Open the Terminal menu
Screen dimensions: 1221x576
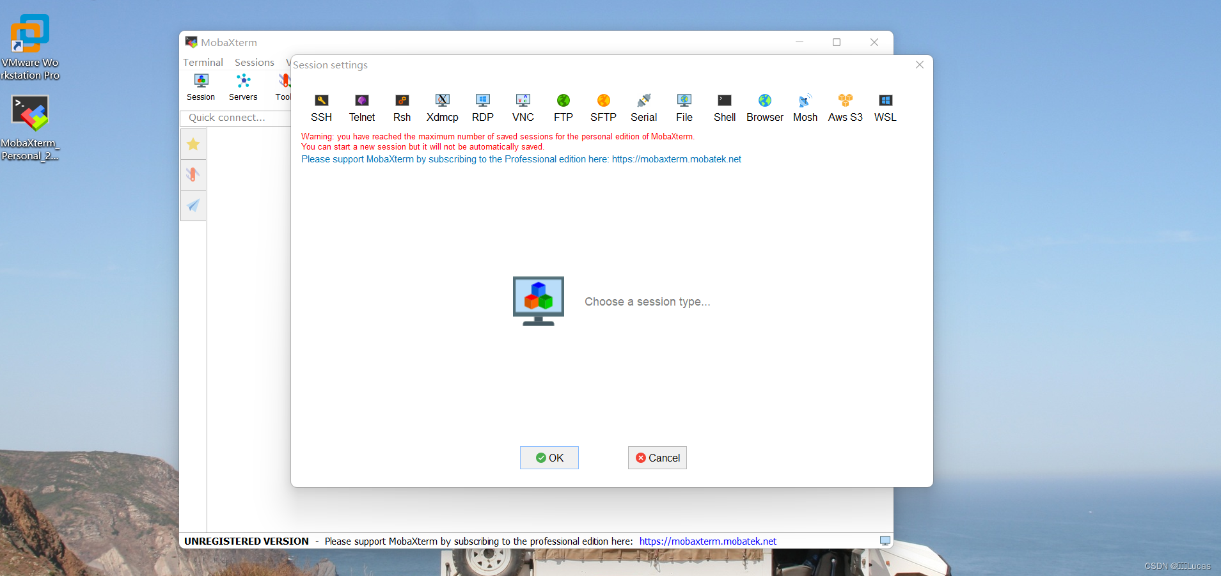(x=203, y=62)
